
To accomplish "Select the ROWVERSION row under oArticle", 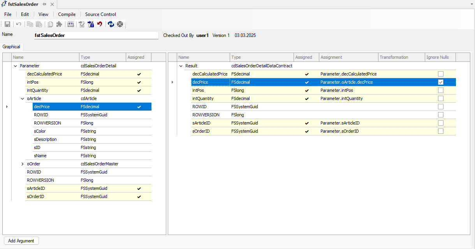I will (92, 123).
